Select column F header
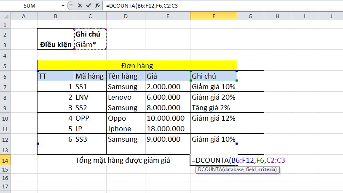 [x=213, y=16]
